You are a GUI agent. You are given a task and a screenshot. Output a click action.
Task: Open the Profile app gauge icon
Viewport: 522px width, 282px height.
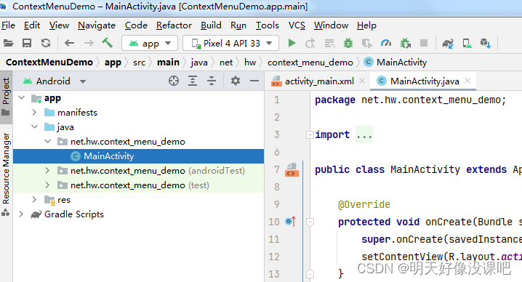pos(386,43)
